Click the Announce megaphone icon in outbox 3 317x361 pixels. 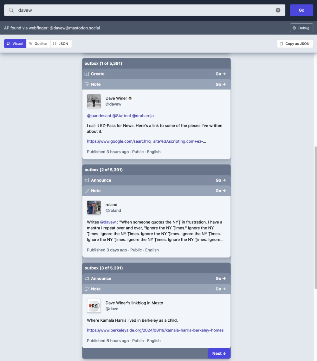click(87, 279)
